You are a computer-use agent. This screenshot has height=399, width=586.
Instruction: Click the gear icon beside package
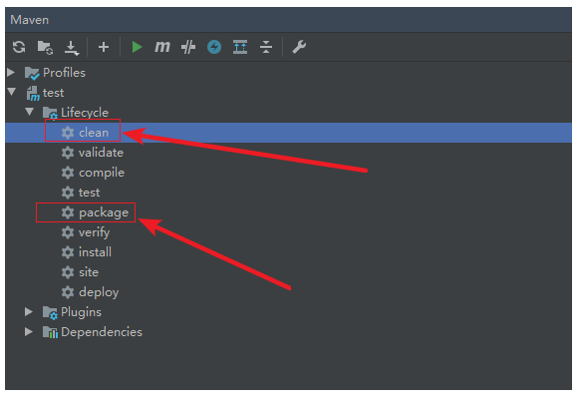coord(68,212)
